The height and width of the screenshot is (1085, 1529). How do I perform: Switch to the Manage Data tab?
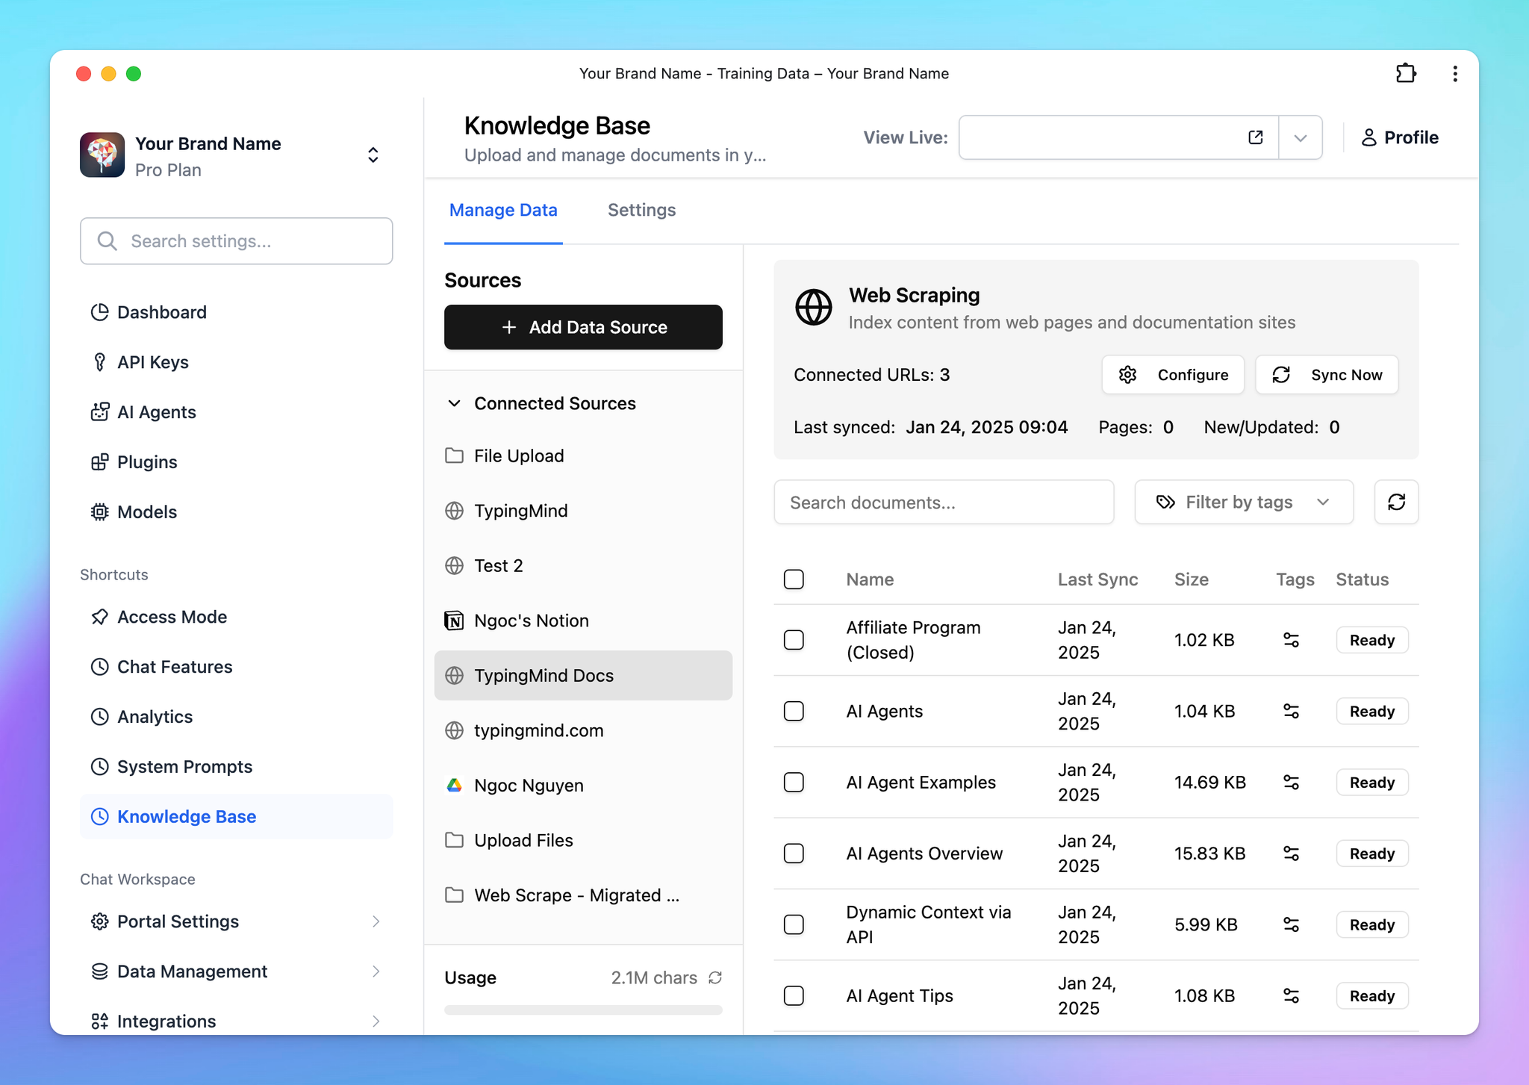[x=503, y=210]
